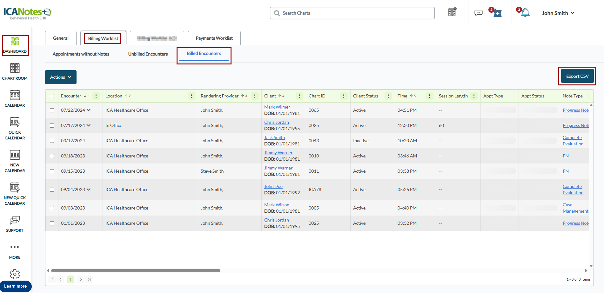Open the Actions dropdown
This screenshot has width=604, height=293.
pyautogui.click(x=61, y=77)
